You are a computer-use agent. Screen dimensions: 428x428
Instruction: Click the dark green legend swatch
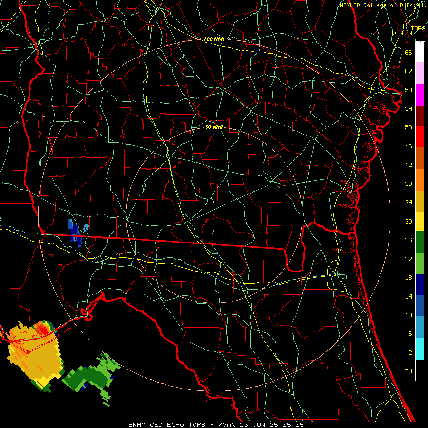420,242
